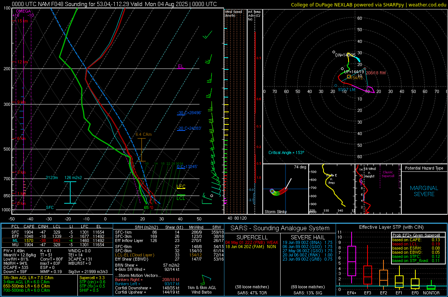Screen dimensions: 448x297
Task: Click the 'Storm Slinky' panel caption
Action: [275, 212]
